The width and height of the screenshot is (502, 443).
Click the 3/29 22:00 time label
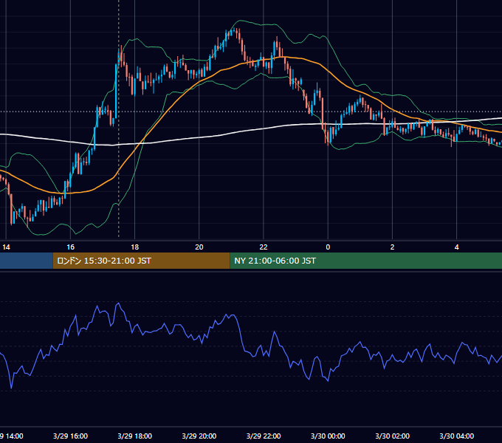(x=264, y=436)
